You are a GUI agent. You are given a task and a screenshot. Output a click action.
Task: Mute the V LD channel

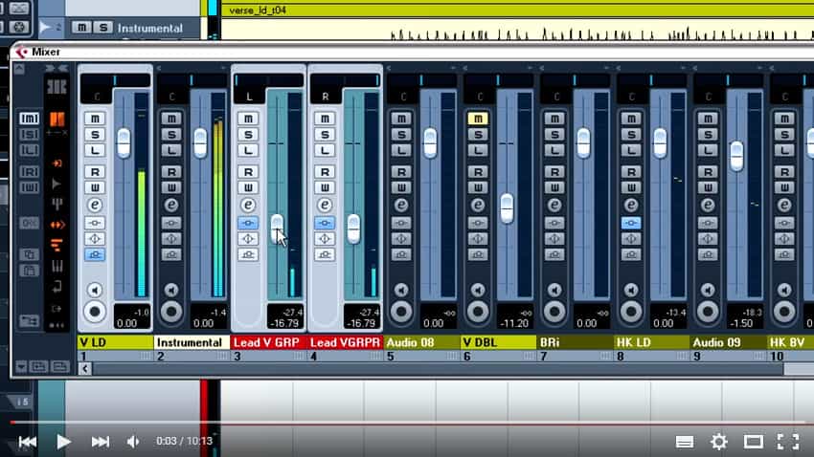tap(95, 119)
